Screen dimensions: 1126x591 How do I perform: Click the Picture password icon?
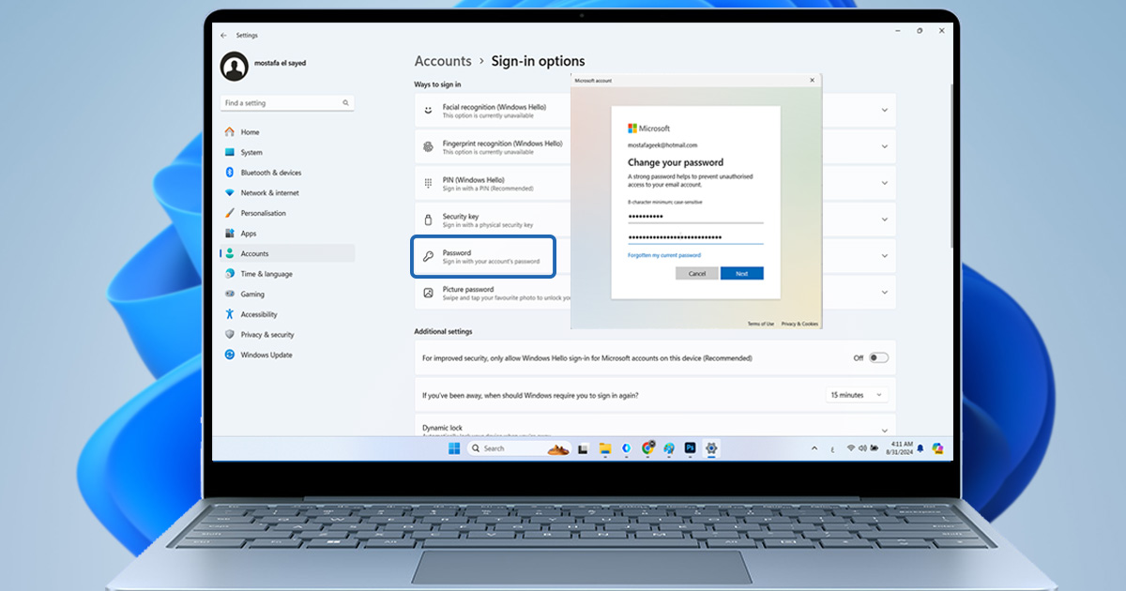pos(428,293)
